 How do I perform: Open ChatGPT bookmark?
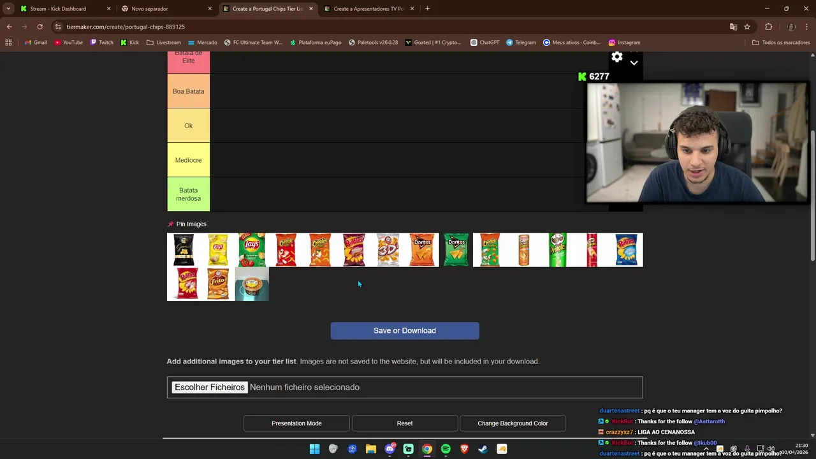(x=484, y=43)
